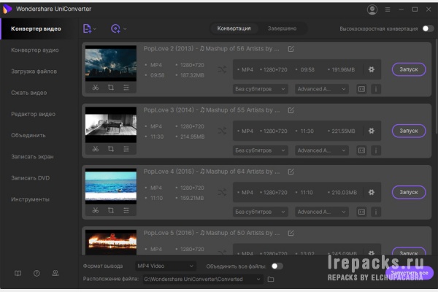Open effects menu icon under PopLove 4
Screen dimensions: 438x292
point(126,210)
